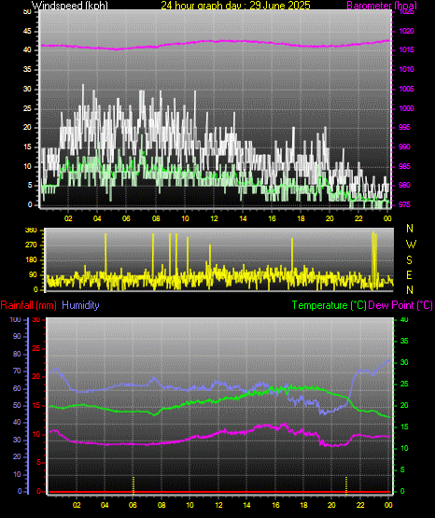
Task: Click the "Barometer (hpa)" axis title
Action: click(382, 6)
